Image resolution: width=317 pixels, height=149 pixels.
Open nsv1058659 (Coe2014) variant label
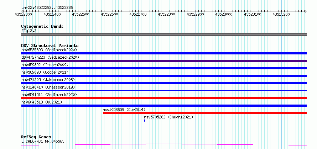point(124,110)
